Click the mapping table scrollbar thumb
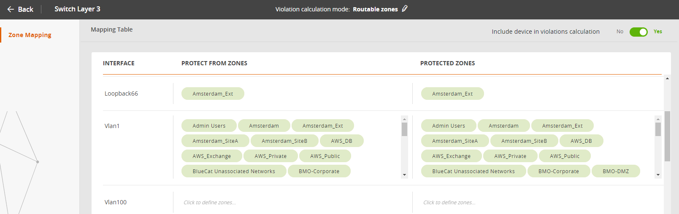 (667, 136)
